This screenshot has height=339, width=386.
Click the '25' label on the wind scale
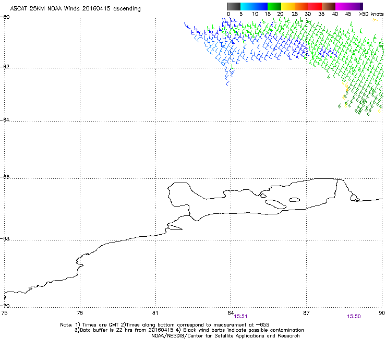pyautogui.click(x=295, y=14)
